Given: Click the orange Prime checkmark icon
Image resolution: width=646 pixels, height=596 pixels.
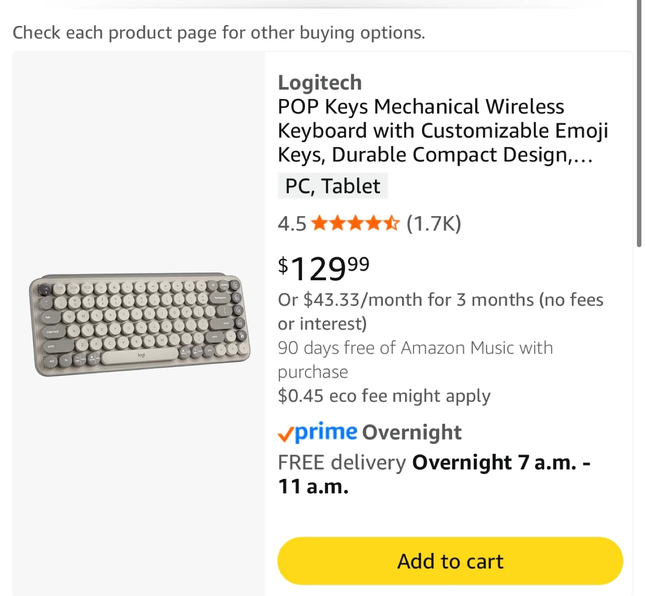Looking at the screenshot, I should point(285,434).
